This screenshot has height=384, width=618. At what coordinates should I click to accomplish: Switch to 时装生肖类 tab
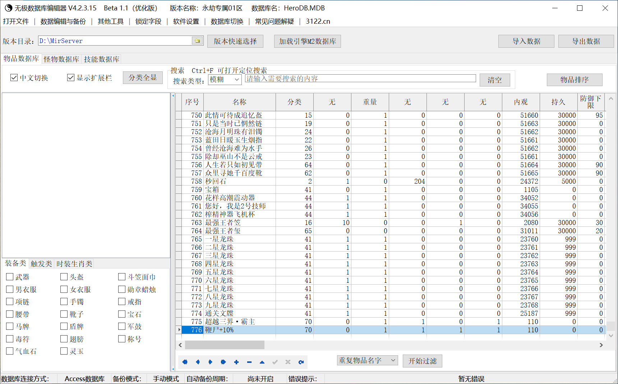74,264
